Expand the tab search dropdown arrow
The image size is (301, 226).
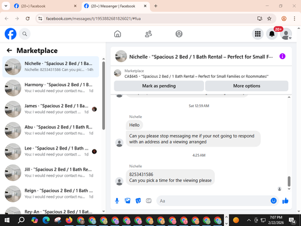[6, 6]
